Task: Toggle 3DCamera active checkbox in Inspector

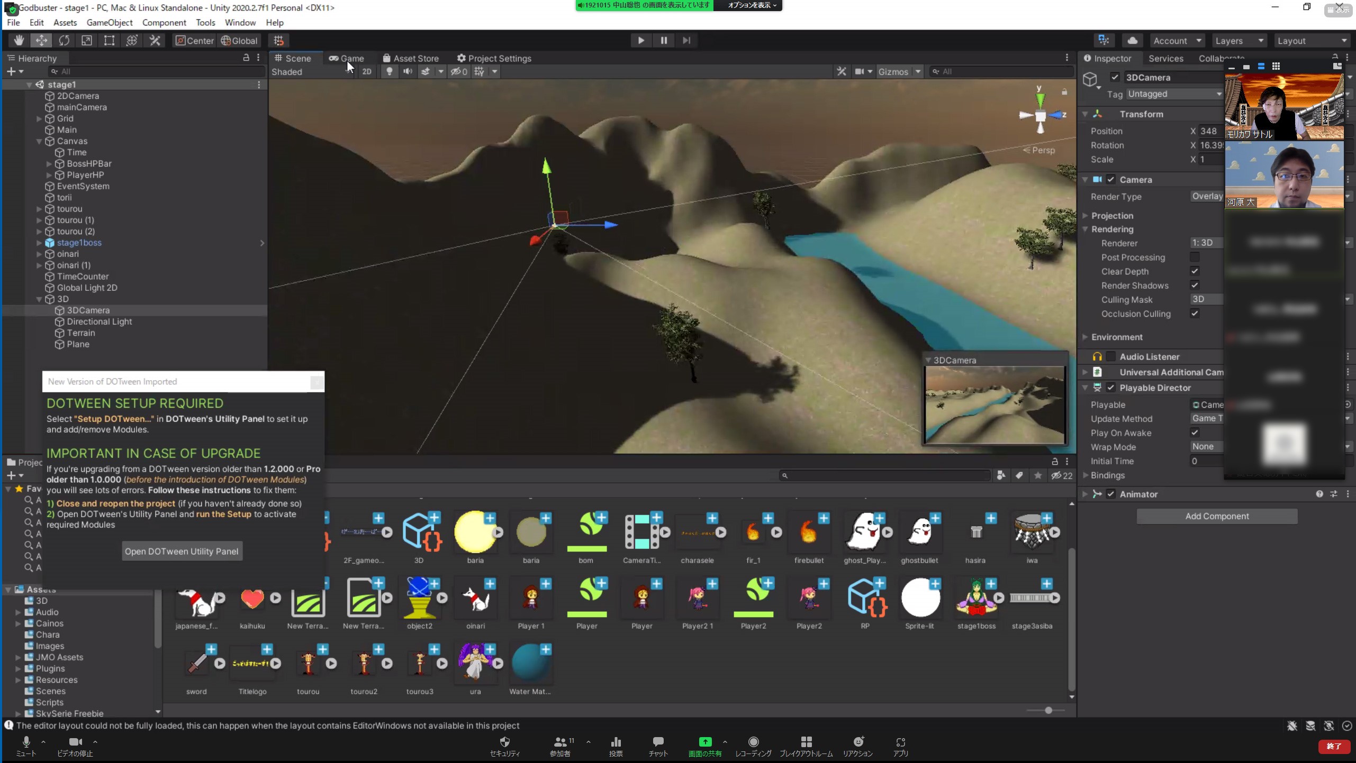Action: [1115, 77]
